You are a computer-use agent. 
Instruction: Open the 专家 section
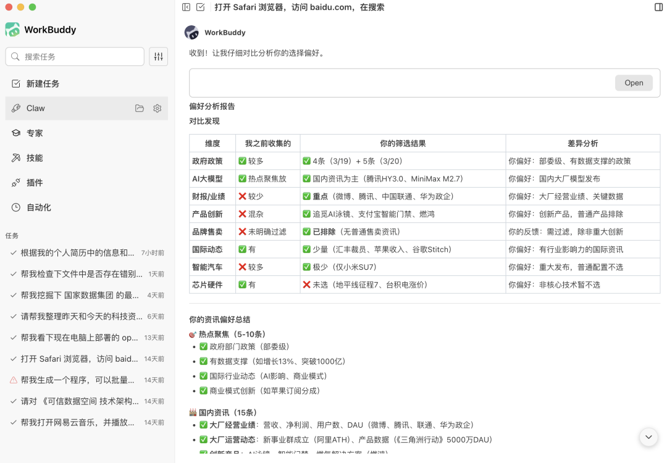click(35, 133)
